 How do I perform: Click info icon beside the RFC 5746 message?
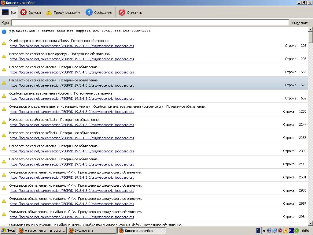coord(4,32)
